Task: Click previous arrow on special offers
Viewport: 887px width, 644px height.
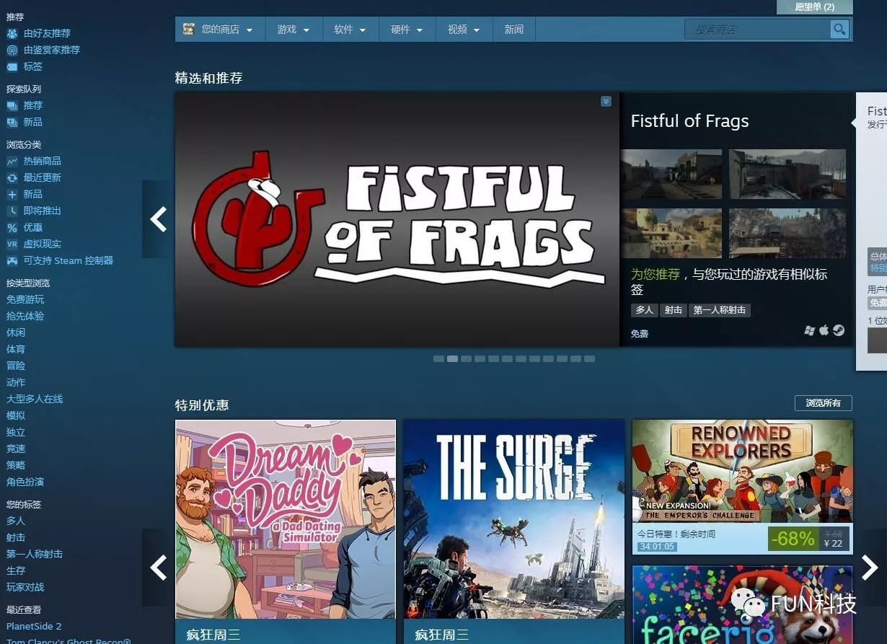Action: pyautogui.click(x=158, y=568)
